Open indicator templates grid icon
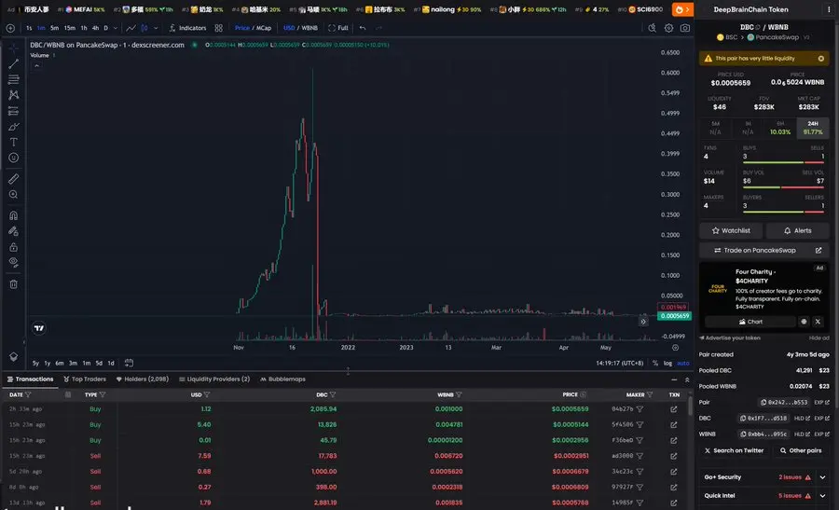The width and height of the screenshot is (839, 510). [218, 28]
